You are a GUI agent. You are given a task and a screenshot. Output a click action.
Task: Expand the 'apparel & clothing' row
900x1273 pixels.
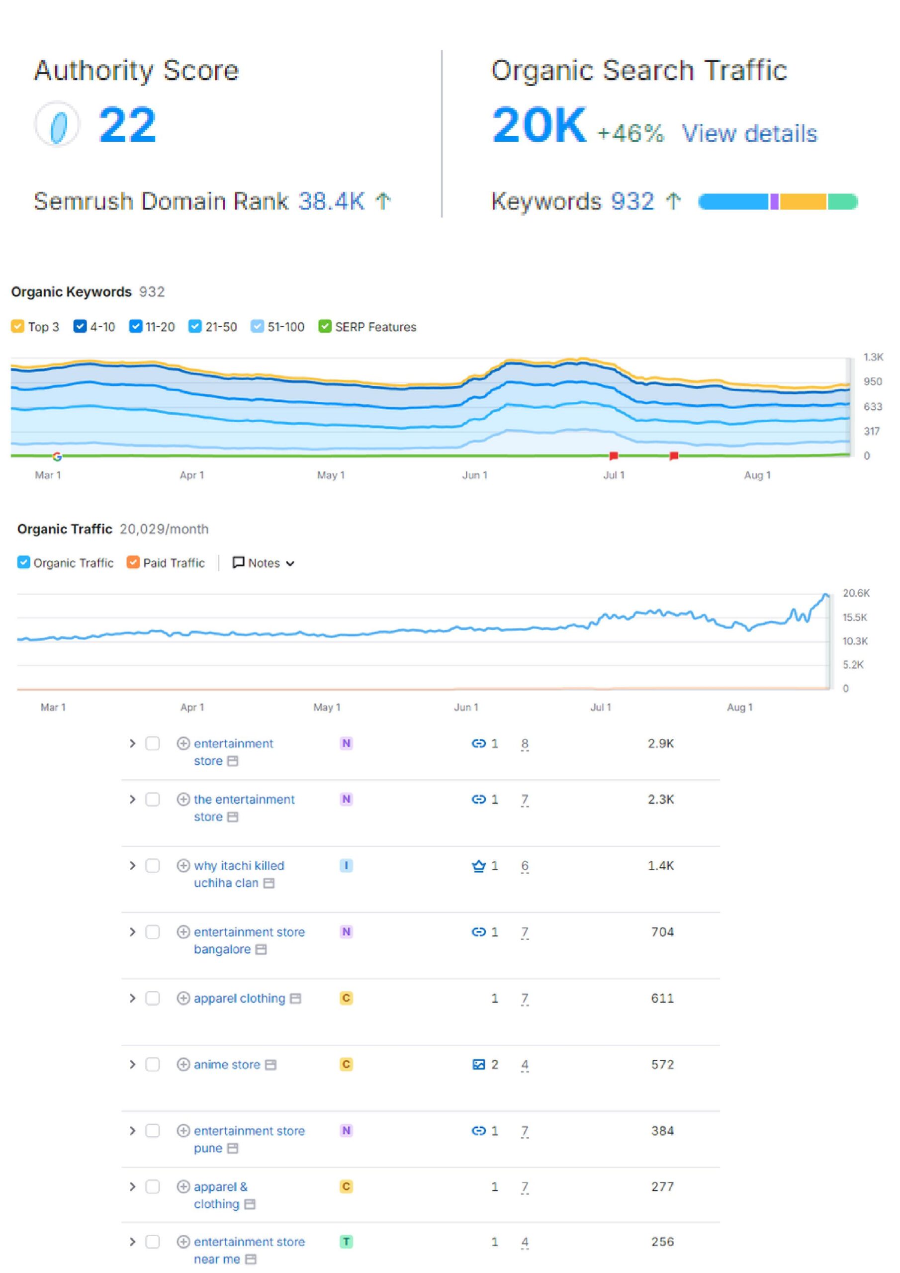tap(132, 1186)
